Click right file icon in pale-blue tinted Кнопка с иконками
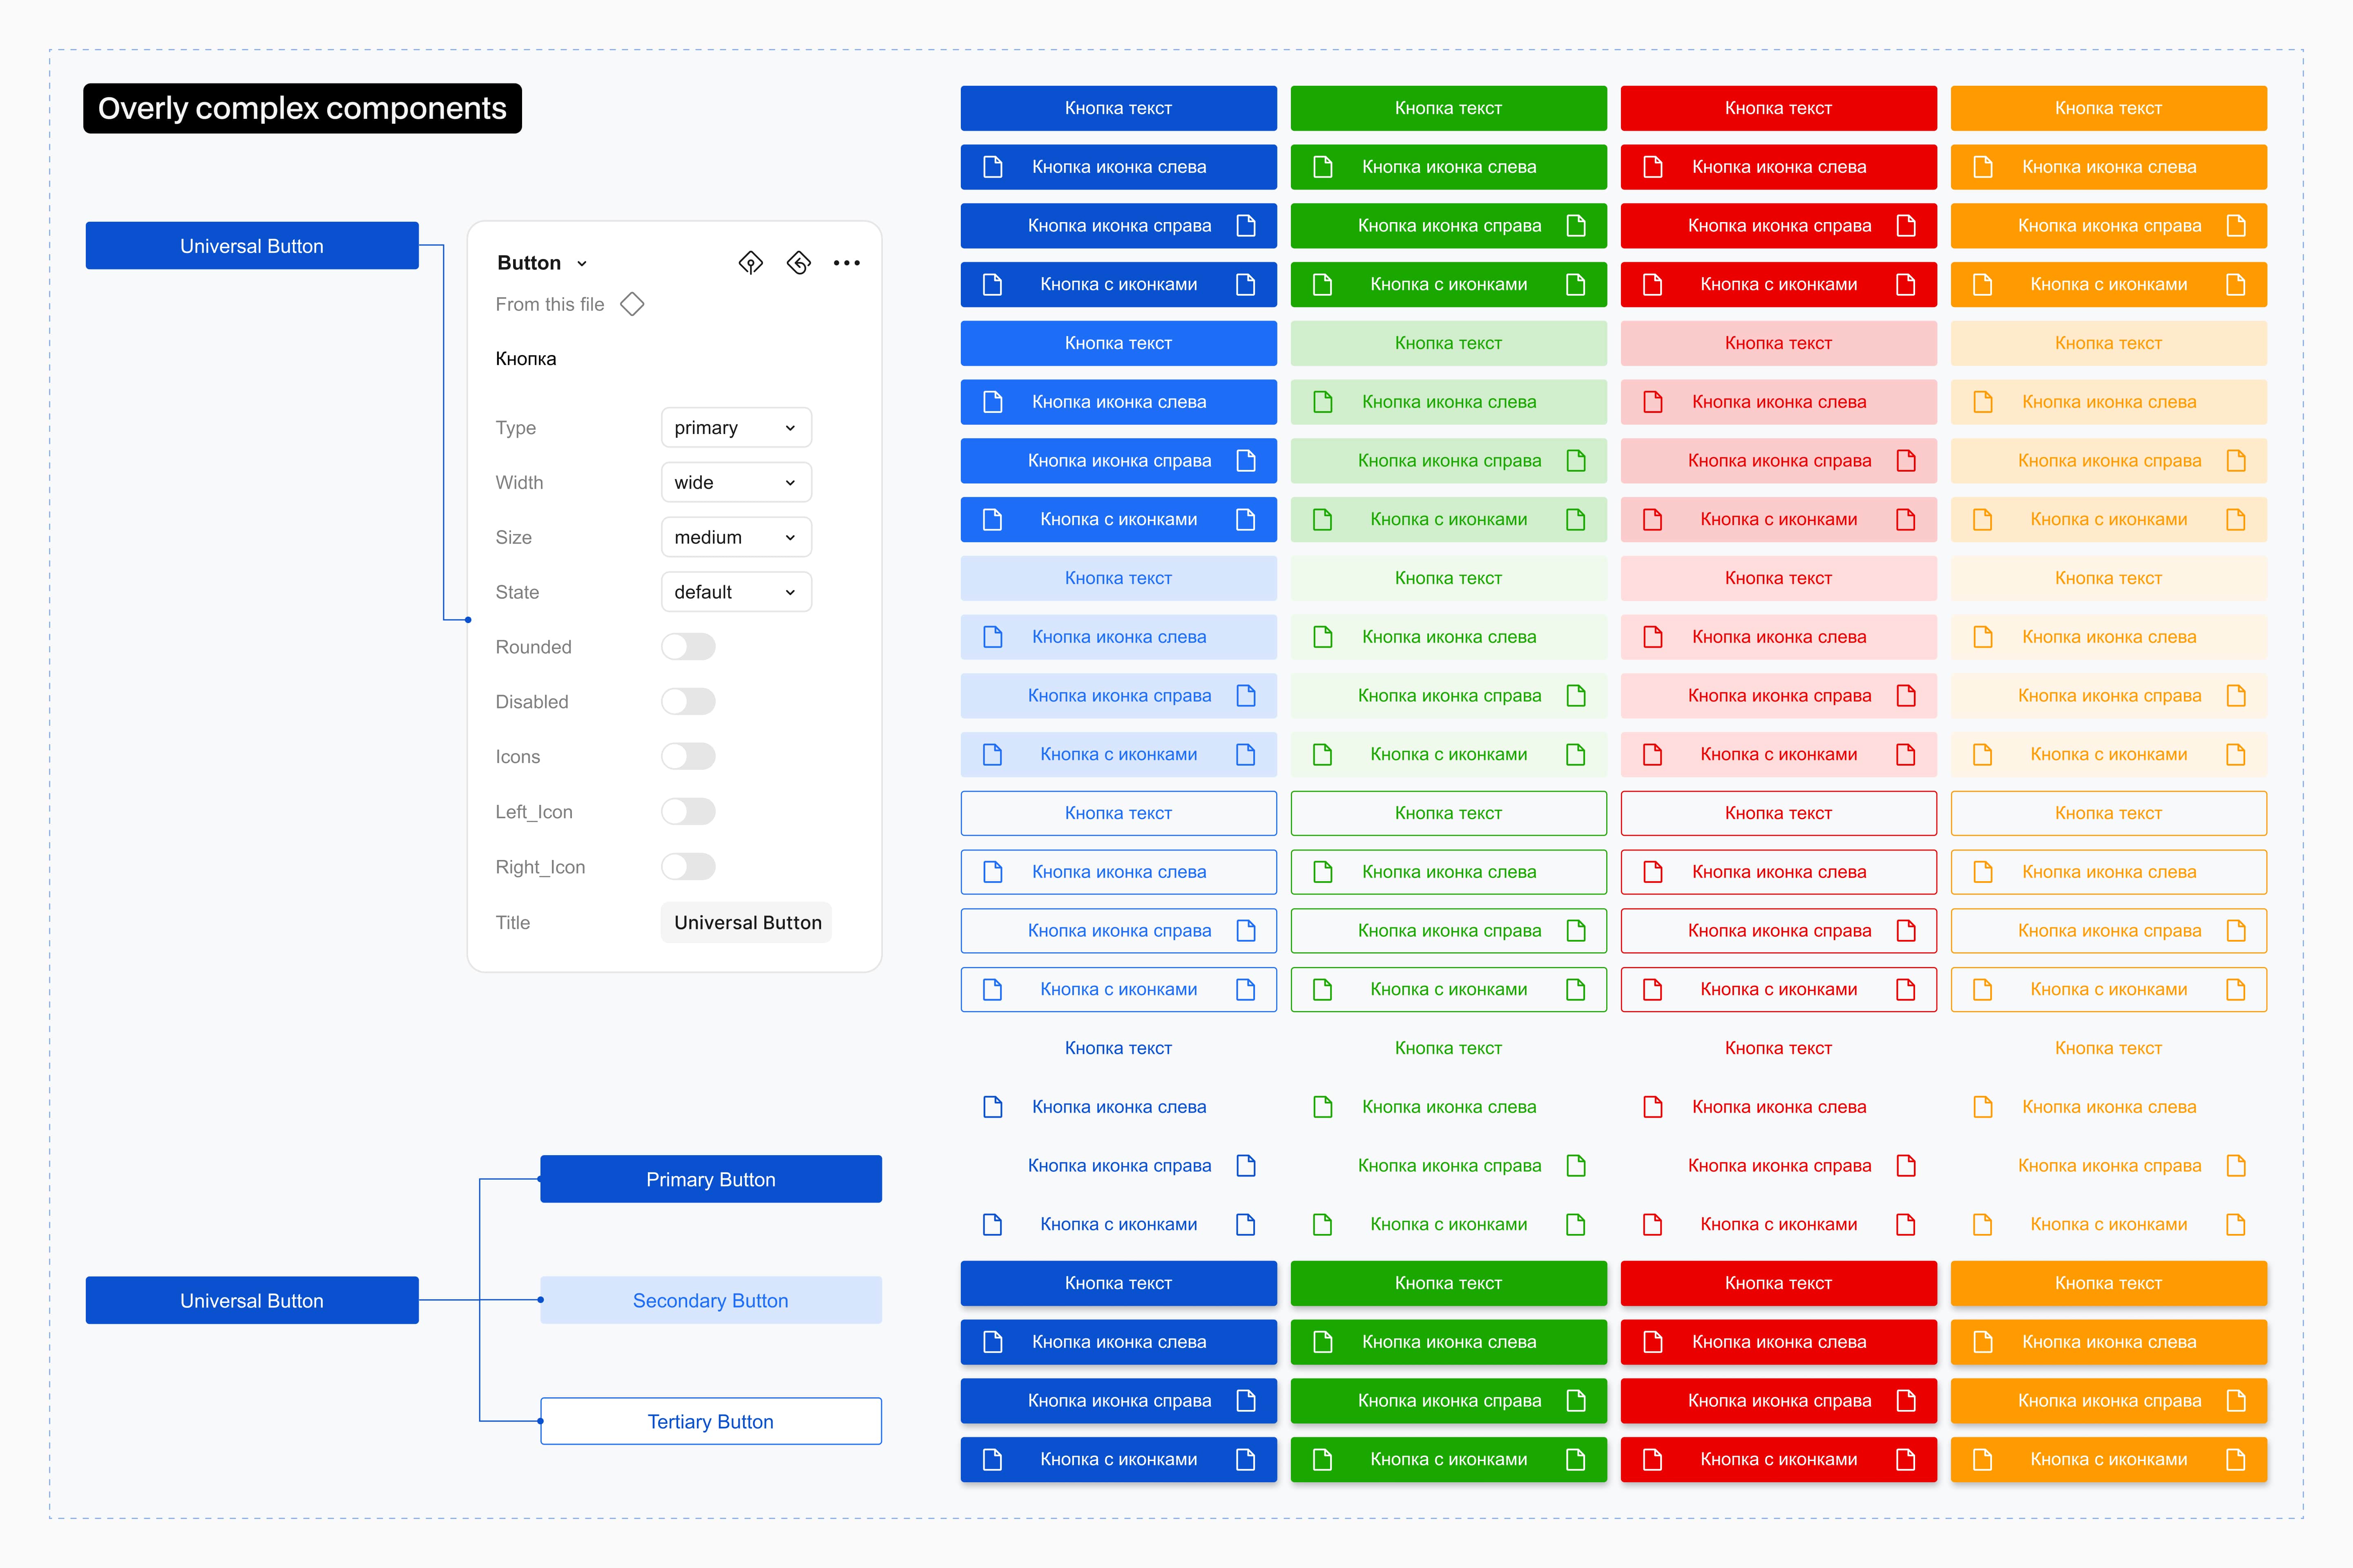This screenshot has height=1568, width=2353. coord(1246,754)
